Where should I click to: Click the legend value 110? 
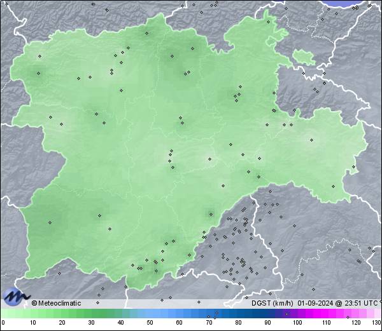coord(327,323)
